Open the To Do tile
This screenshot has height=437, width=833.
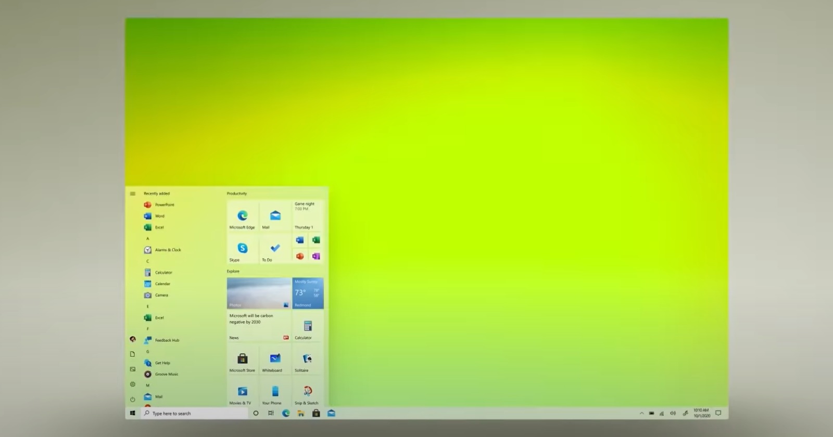point(275,249)
